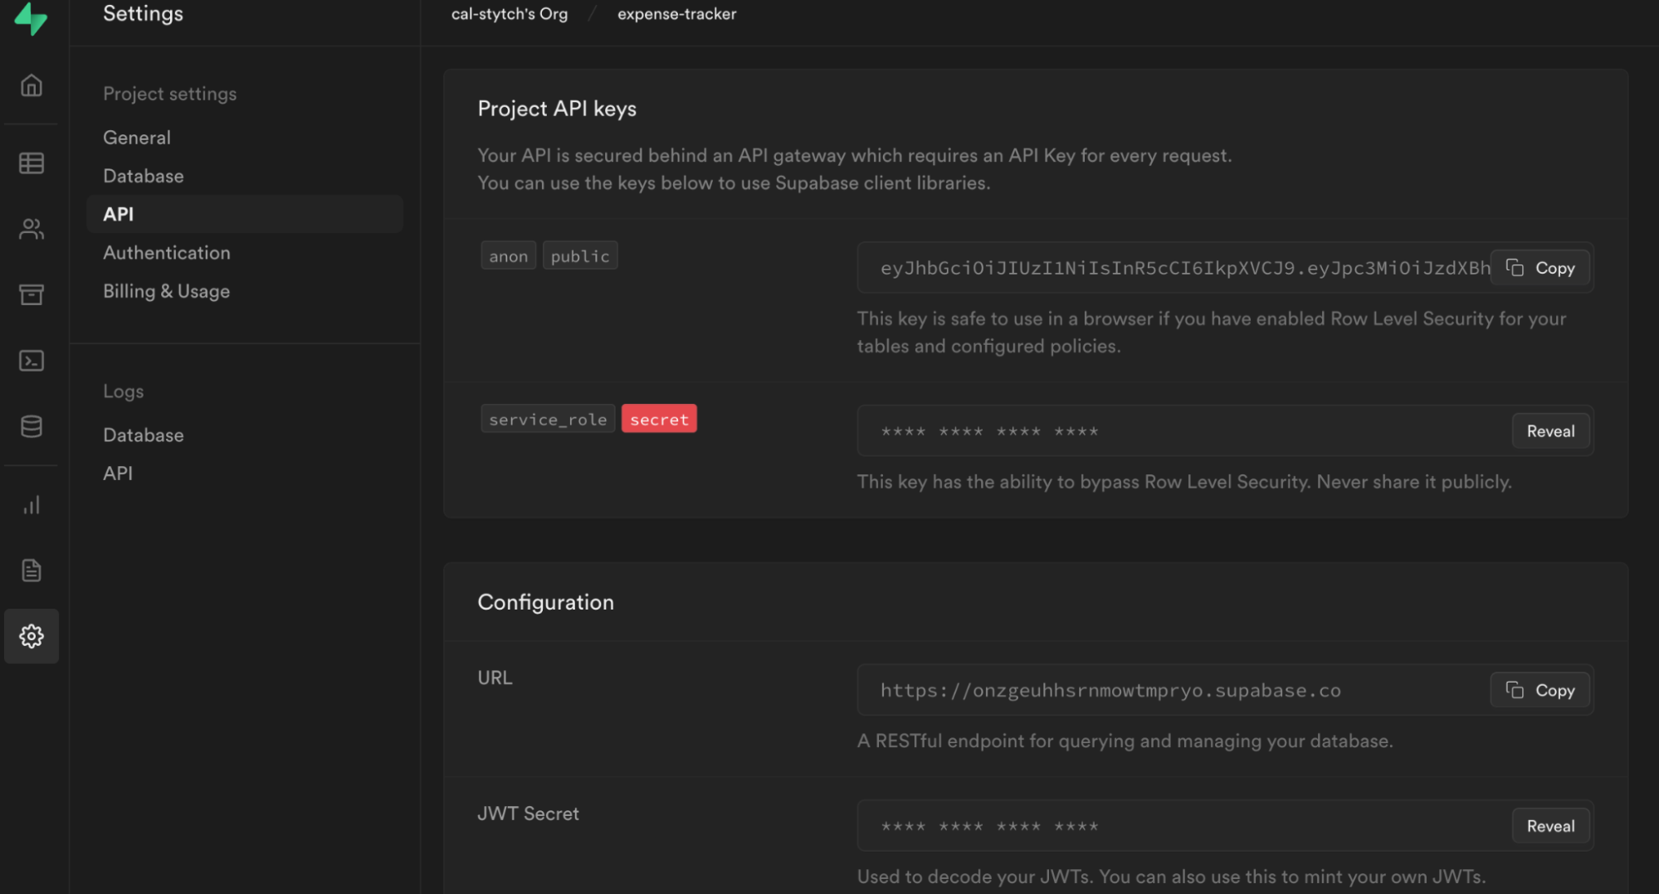Click the Logs section header
The width and height of the screenshot is (1659, 894).
point(124,391)
